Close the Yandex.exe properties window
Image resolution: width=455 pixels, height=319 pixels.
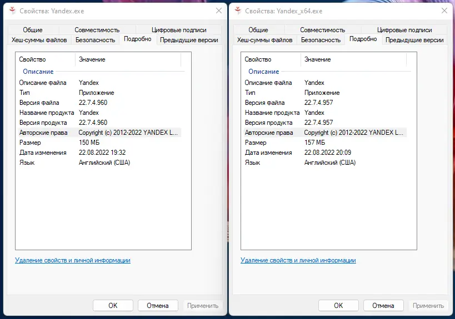[218, 11]
